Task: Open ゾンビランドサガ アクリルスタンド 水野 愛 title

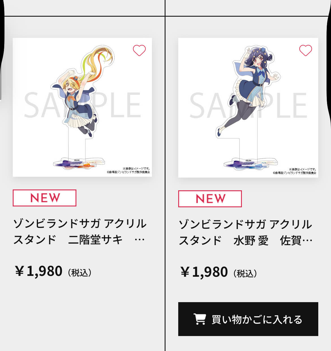Action: click(x=246, y=232)
